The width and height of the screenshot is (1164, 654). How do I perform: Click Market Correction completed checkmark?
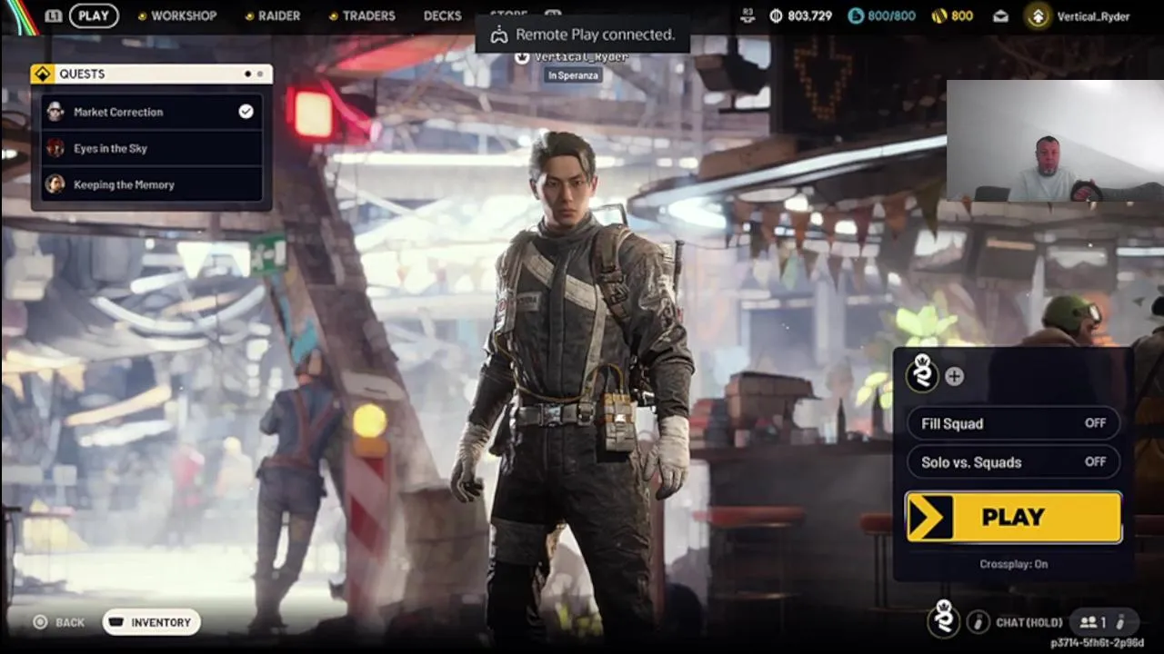point(246,112)
